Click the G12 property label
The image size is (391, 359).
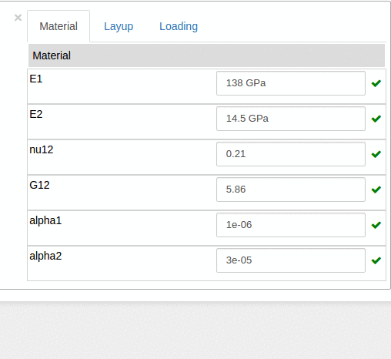(x=39, y=185)
